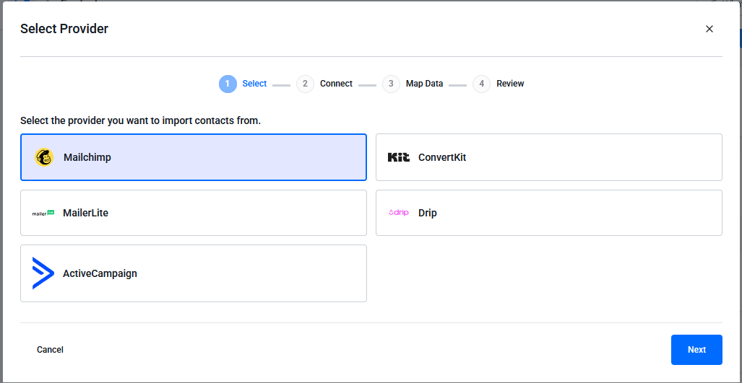Viewport: 742px width, 383px height.
Task: Click the Mailchimp monkey logo icon
Action: (44, 157)
